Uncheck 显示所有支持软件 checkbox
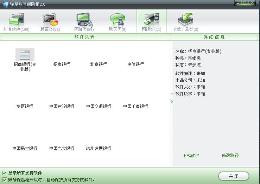The height and width of the screenshot is (184, 260). 5,173
